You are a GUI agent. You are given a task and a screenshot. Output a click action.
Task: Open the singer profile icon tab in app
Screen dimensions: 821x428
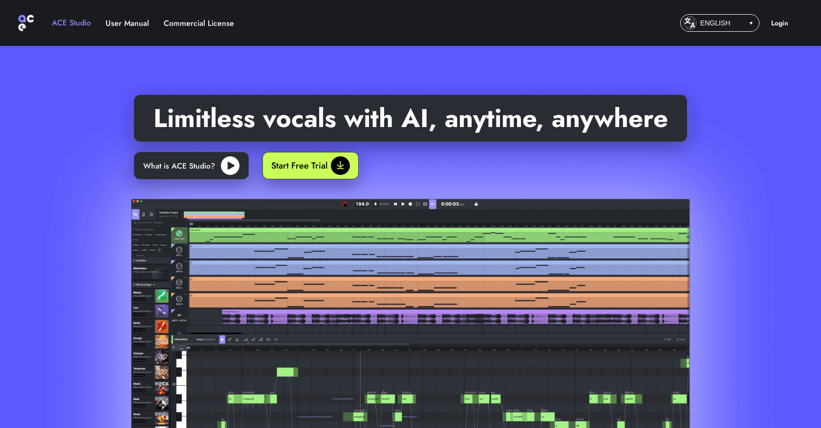[x=143, y=214]
